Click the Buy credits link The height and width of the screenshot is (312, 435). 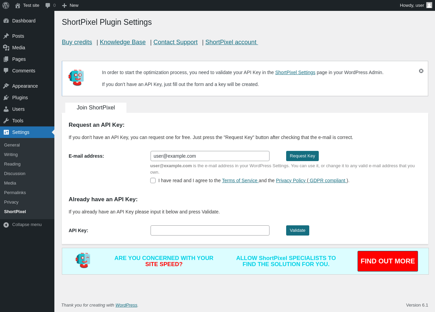77,42
